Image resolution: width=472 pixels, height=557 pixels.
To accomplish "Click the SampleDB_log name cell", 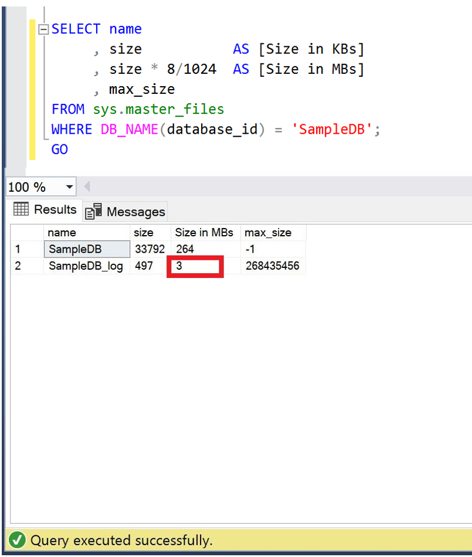I will coord(86,266).
